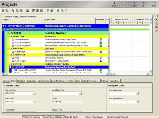Open the Data Date picker button
159x118 pixels.
coord(34,102)
